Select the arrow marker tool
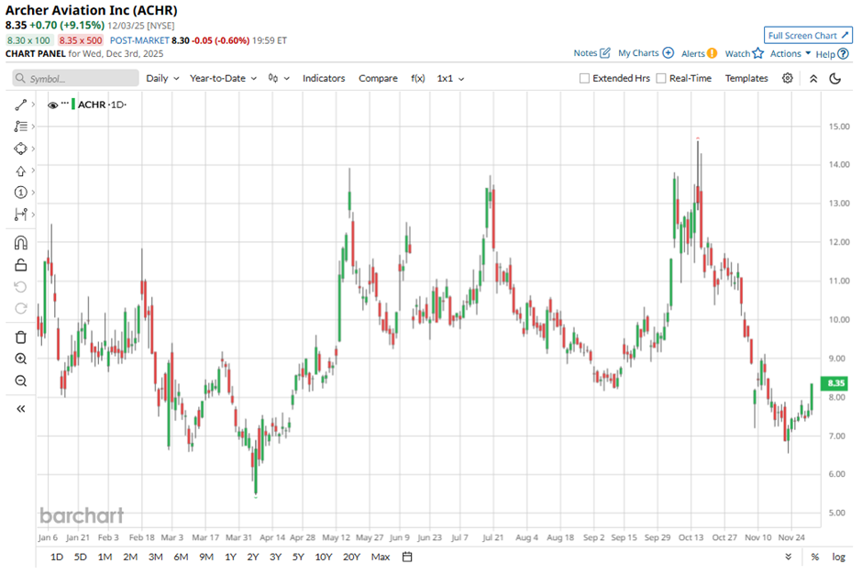862x575 pixels. [21, 171]
